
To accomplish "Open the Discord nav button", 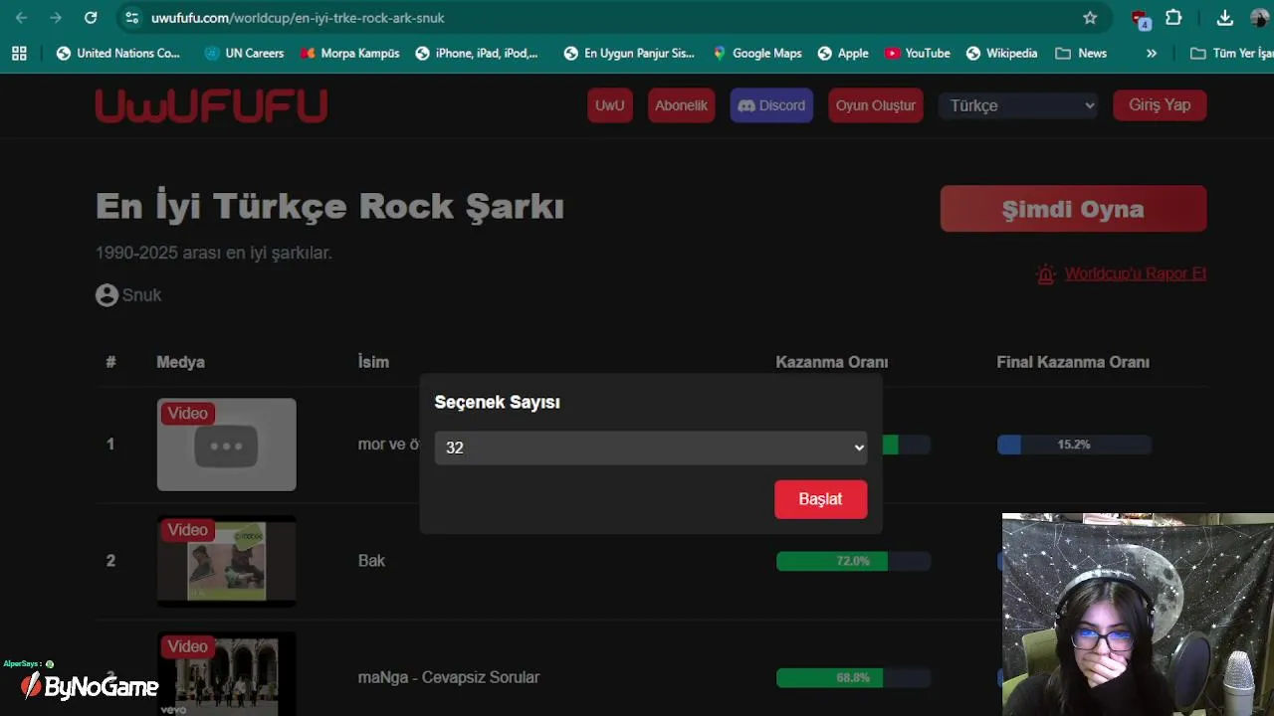I will tap(771, 105).
